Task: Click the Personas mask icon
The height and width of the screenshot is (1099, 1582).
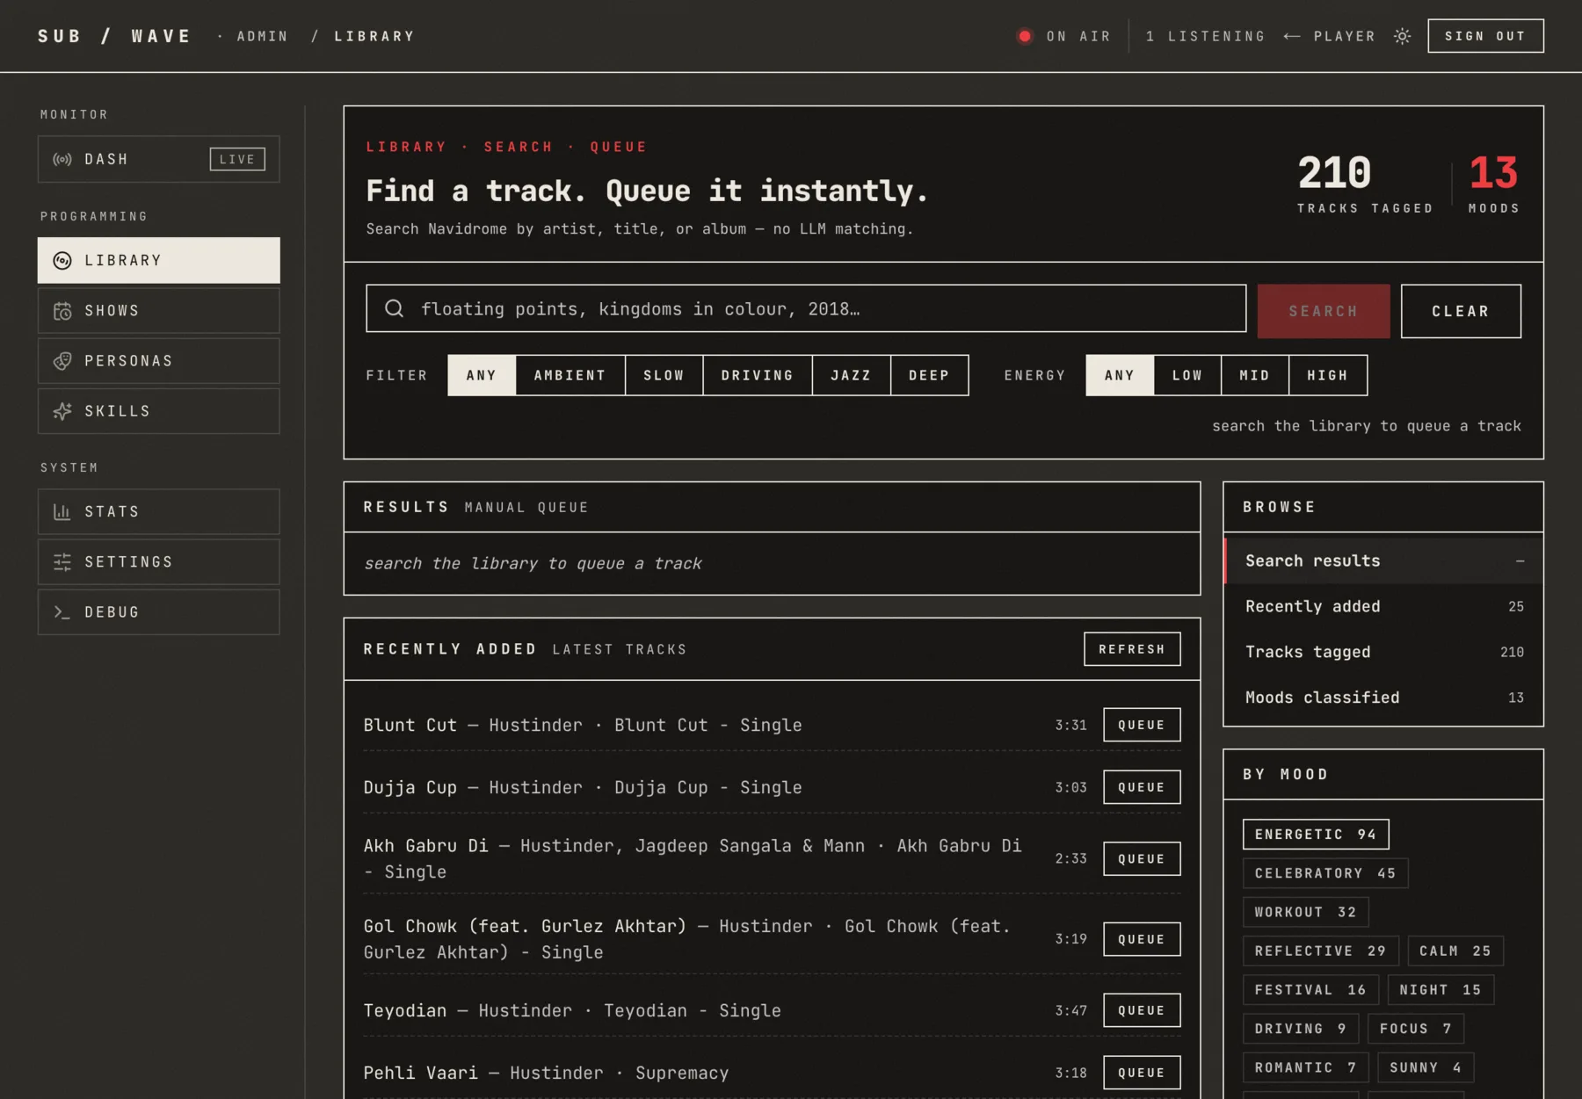Action: 62,361
